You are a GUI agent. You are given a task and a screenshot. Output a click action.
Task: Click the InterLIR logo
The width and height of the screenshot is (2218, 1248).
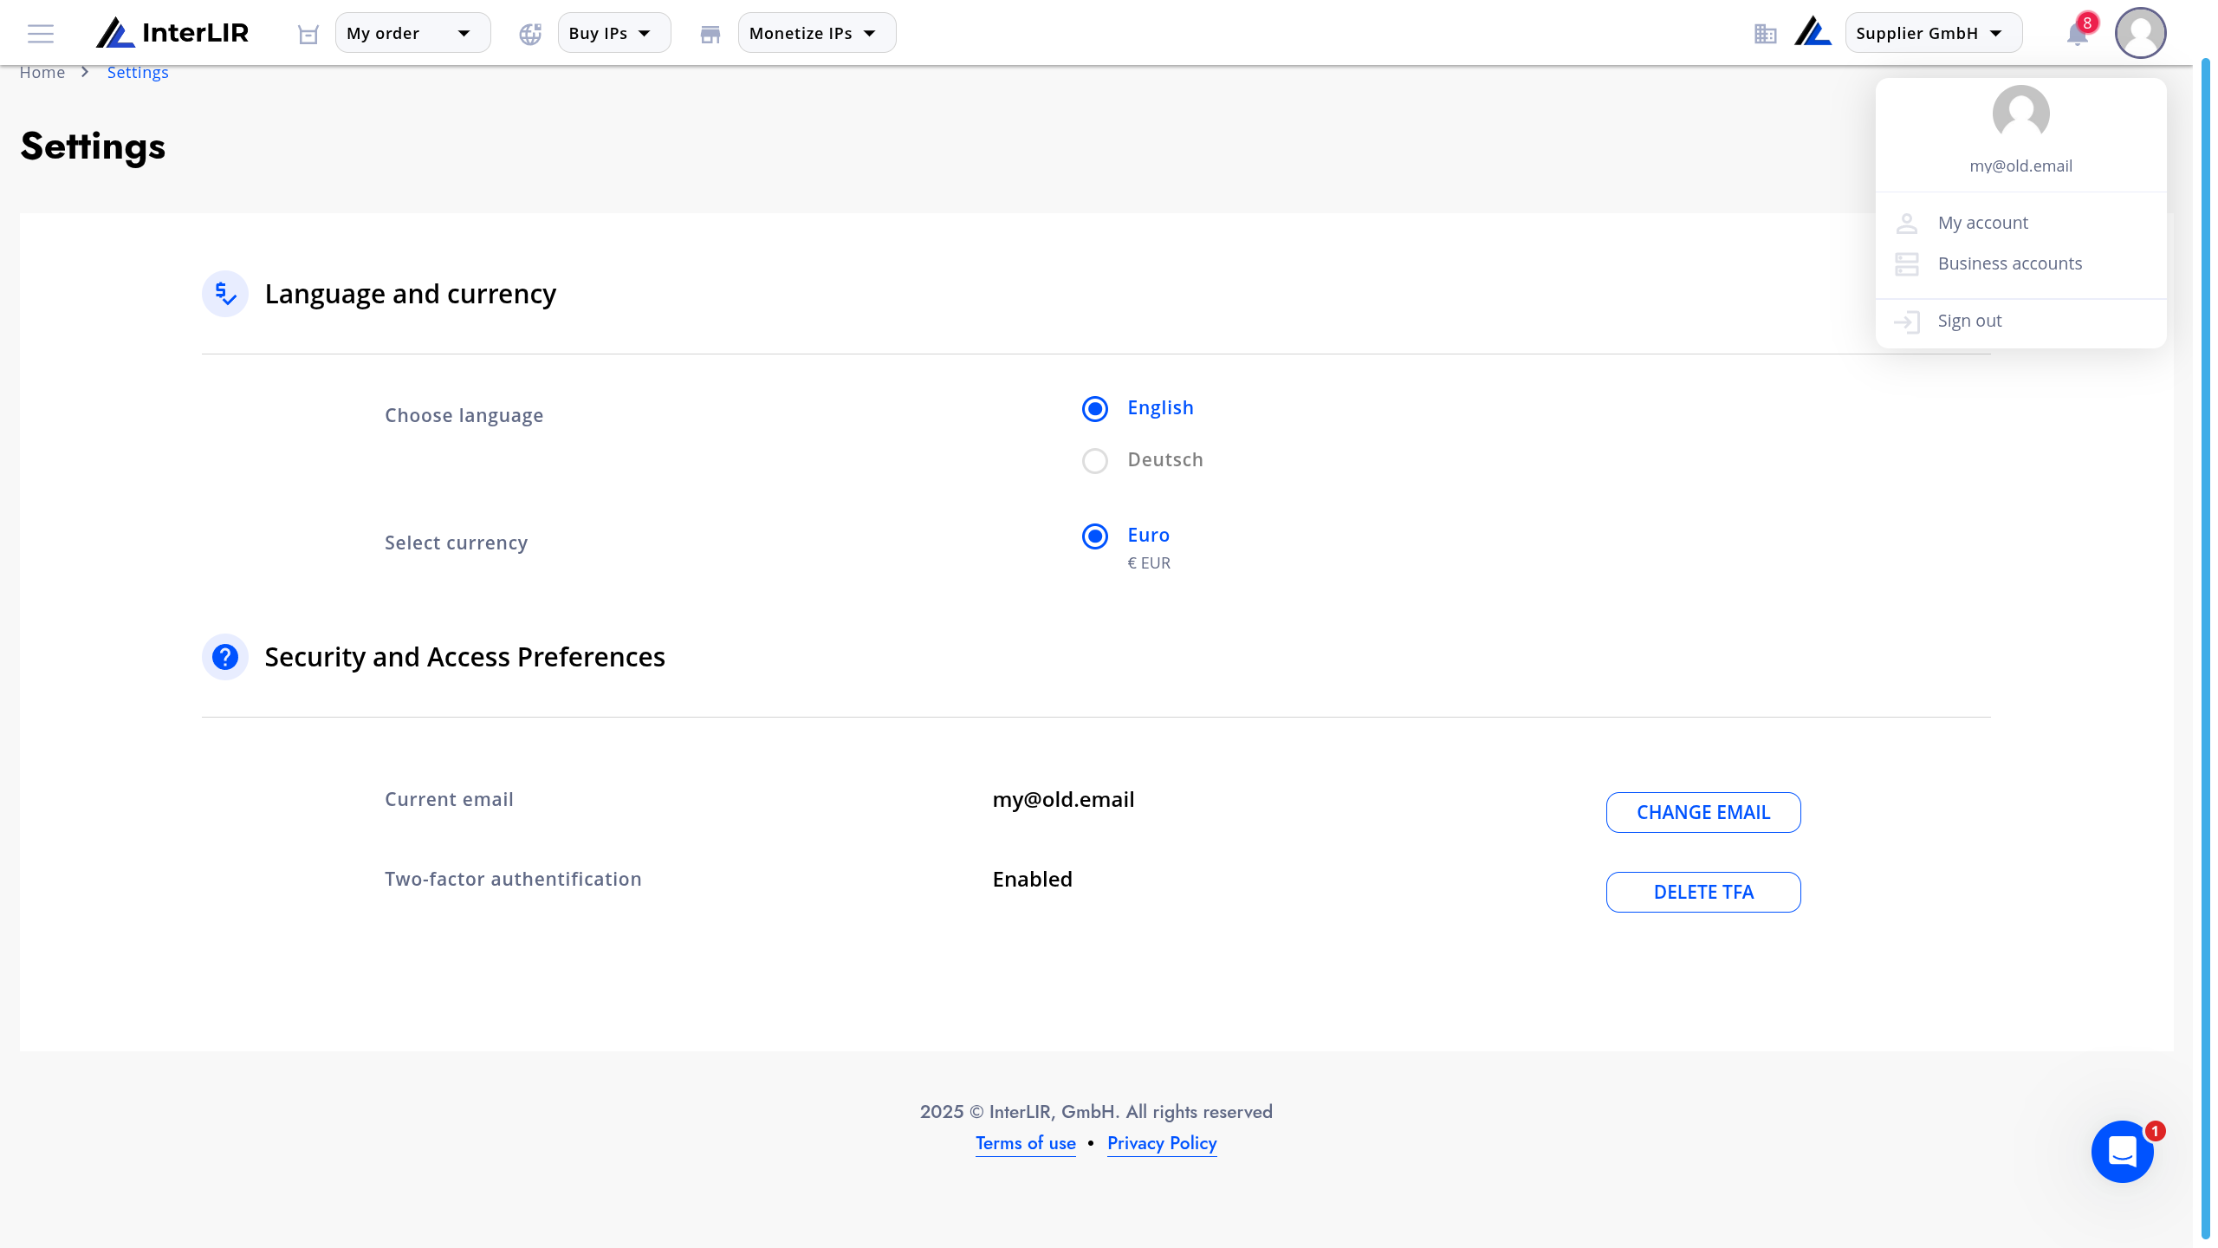click(172, 33)
